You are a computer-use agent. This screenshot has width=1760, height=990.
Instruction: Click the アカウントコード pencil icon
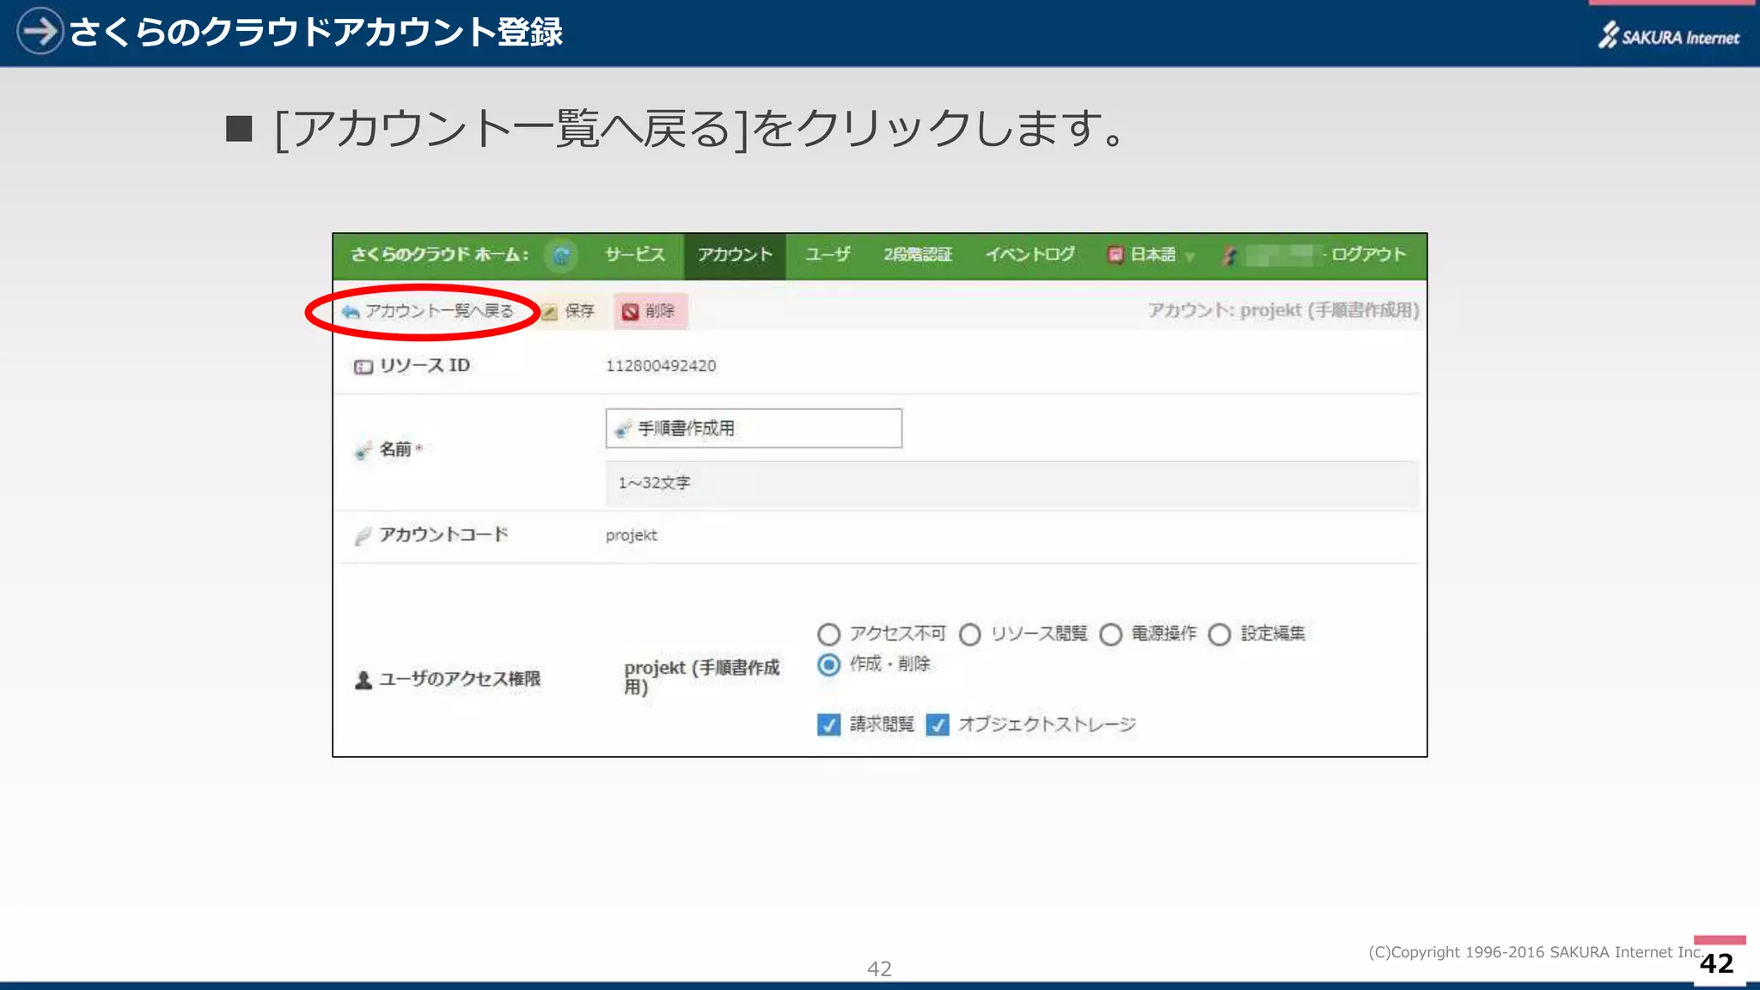point(363,536)
